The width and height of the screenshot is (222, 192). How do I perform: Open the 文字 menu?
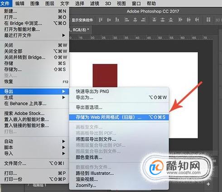[x=65, y=3]
